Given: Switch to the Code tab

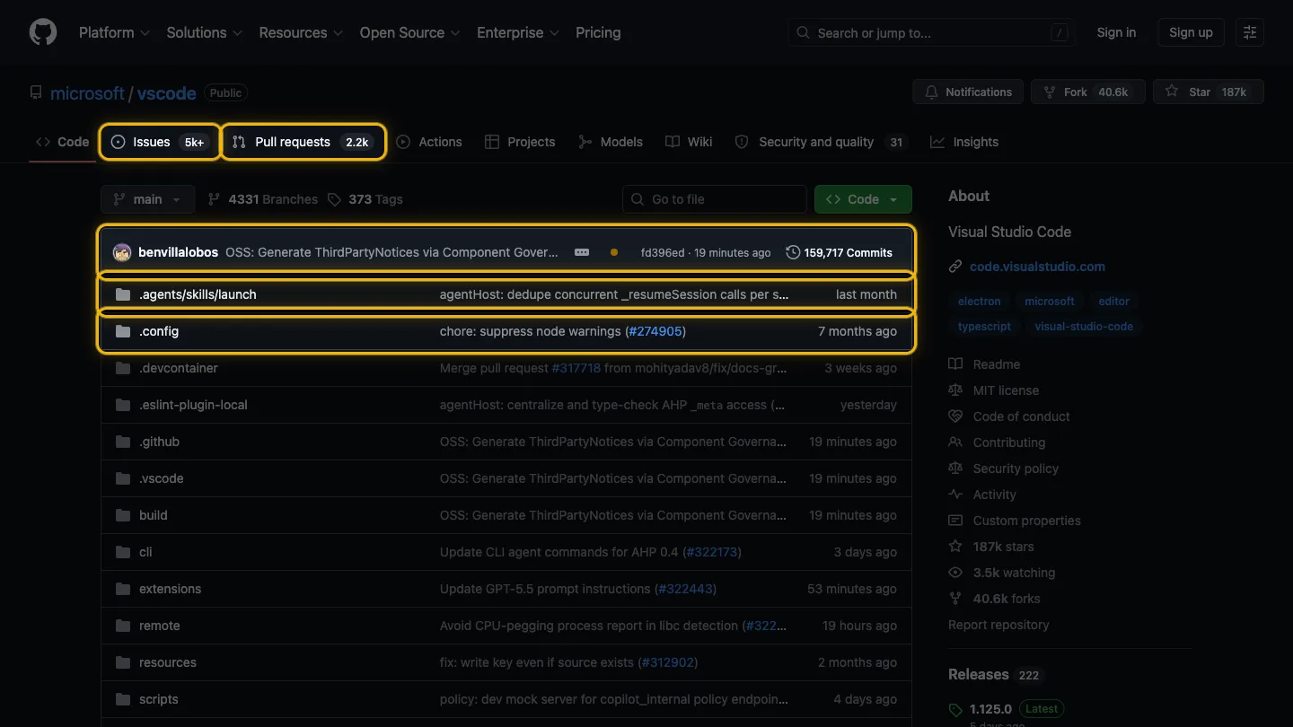Looking at the screenshot, I should point(63,142).
